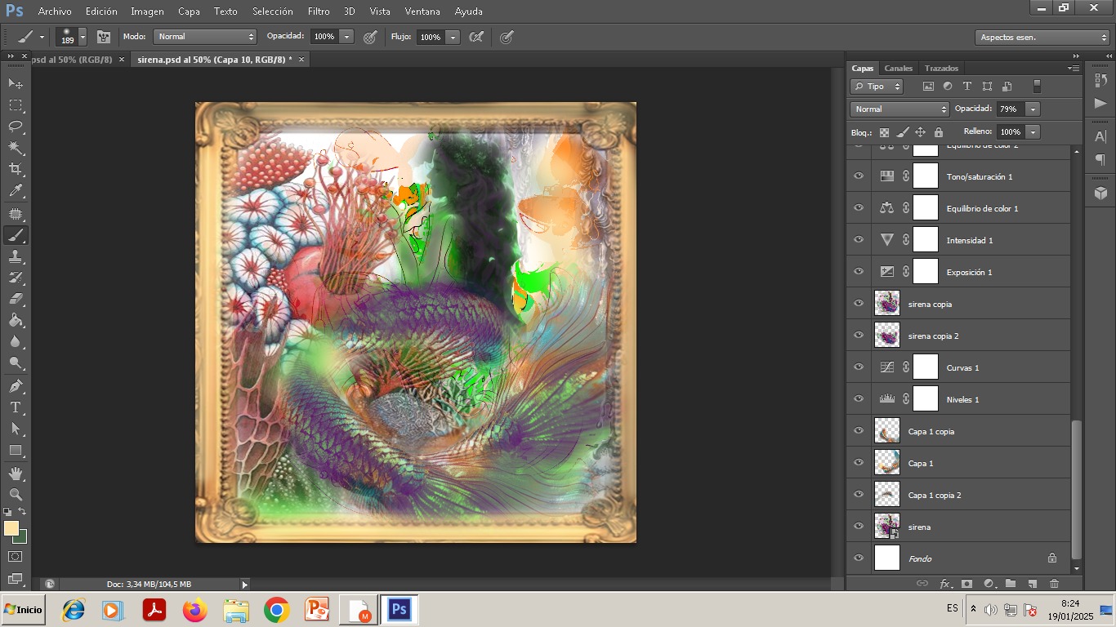The width and height of the screenshot is (1116, 627).
Task: Select the Horizontal Type tool
Action: [x=16, y=407]
